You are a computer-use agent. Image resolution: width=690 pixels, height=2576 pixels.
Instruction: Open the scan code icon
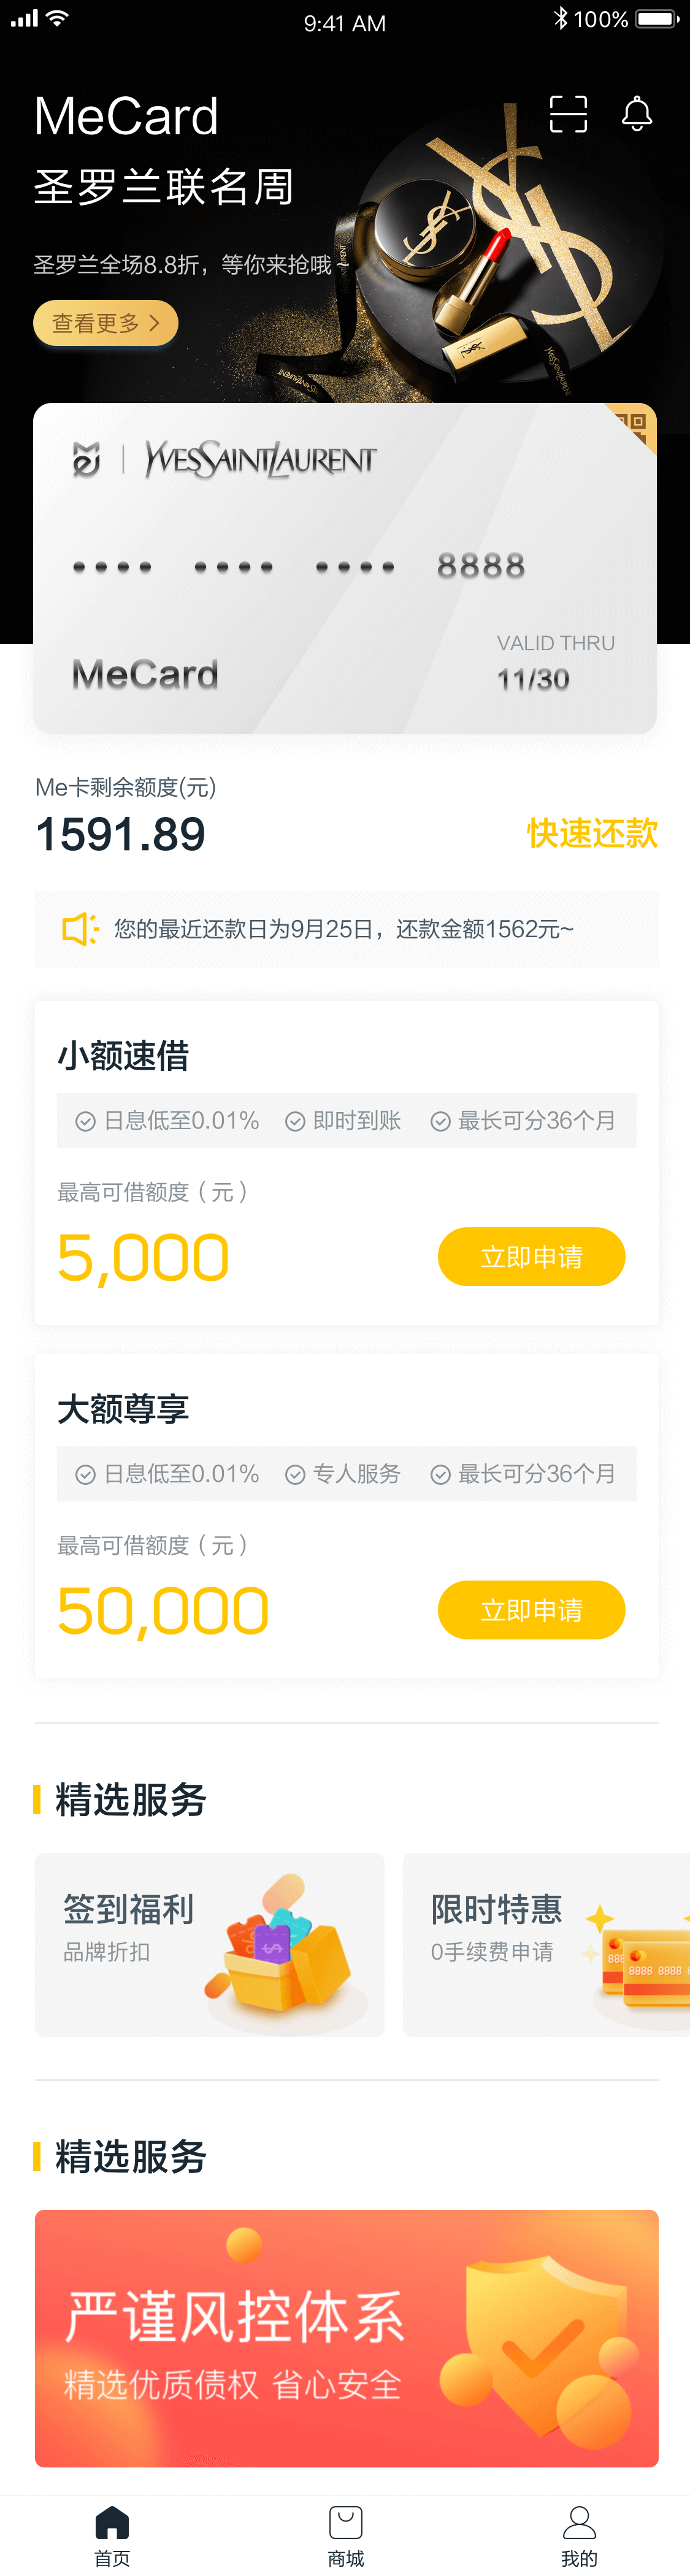(568, 115)
